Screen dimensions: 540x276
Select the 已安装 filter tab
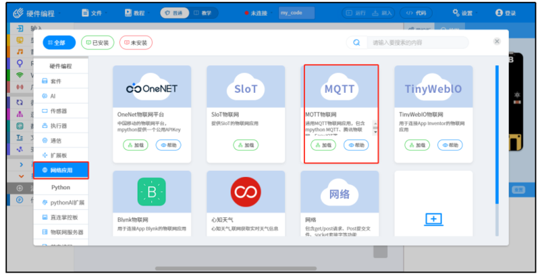pyautogui.click(x=97, y=42)
